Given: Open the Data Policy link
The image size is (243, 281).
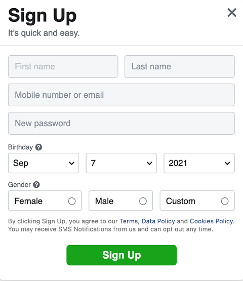Looking at the screenshot, I should pyautogui.click(x=158, y=221).
